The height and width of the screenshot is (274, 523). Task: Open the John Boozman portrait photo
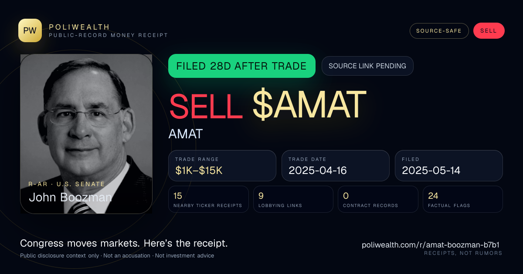tap(86, 134)
